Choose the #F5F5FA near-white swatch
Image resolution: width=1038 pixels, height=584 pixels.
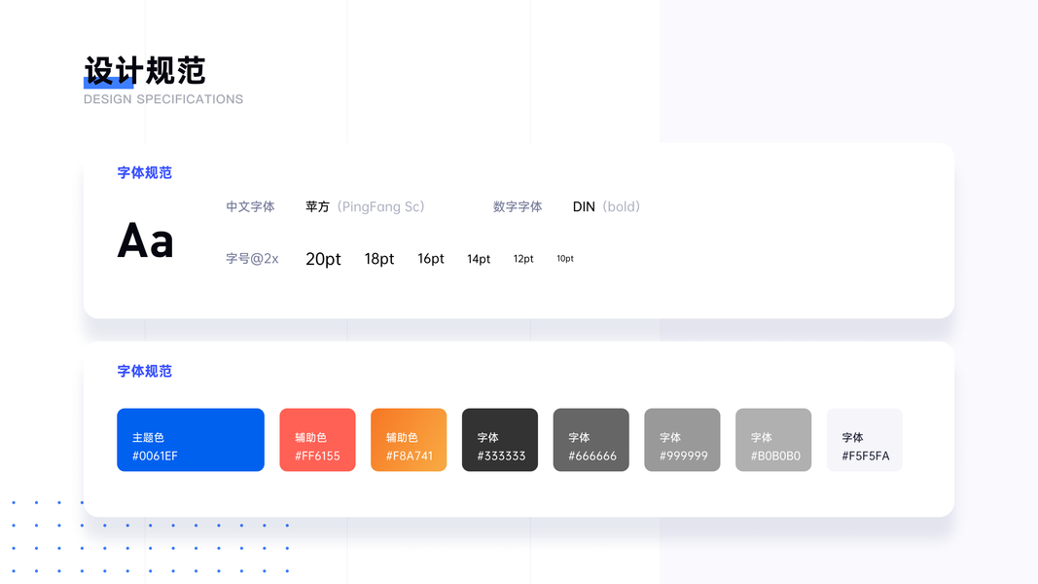pyautogui.click(x=865, y=440)
